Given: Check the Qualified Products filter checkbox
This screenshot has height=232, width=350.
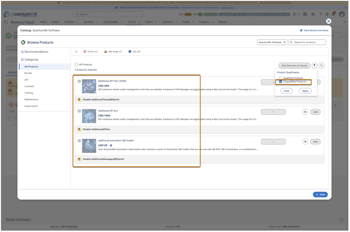Looking at the screenshot, I should point(280,78).
